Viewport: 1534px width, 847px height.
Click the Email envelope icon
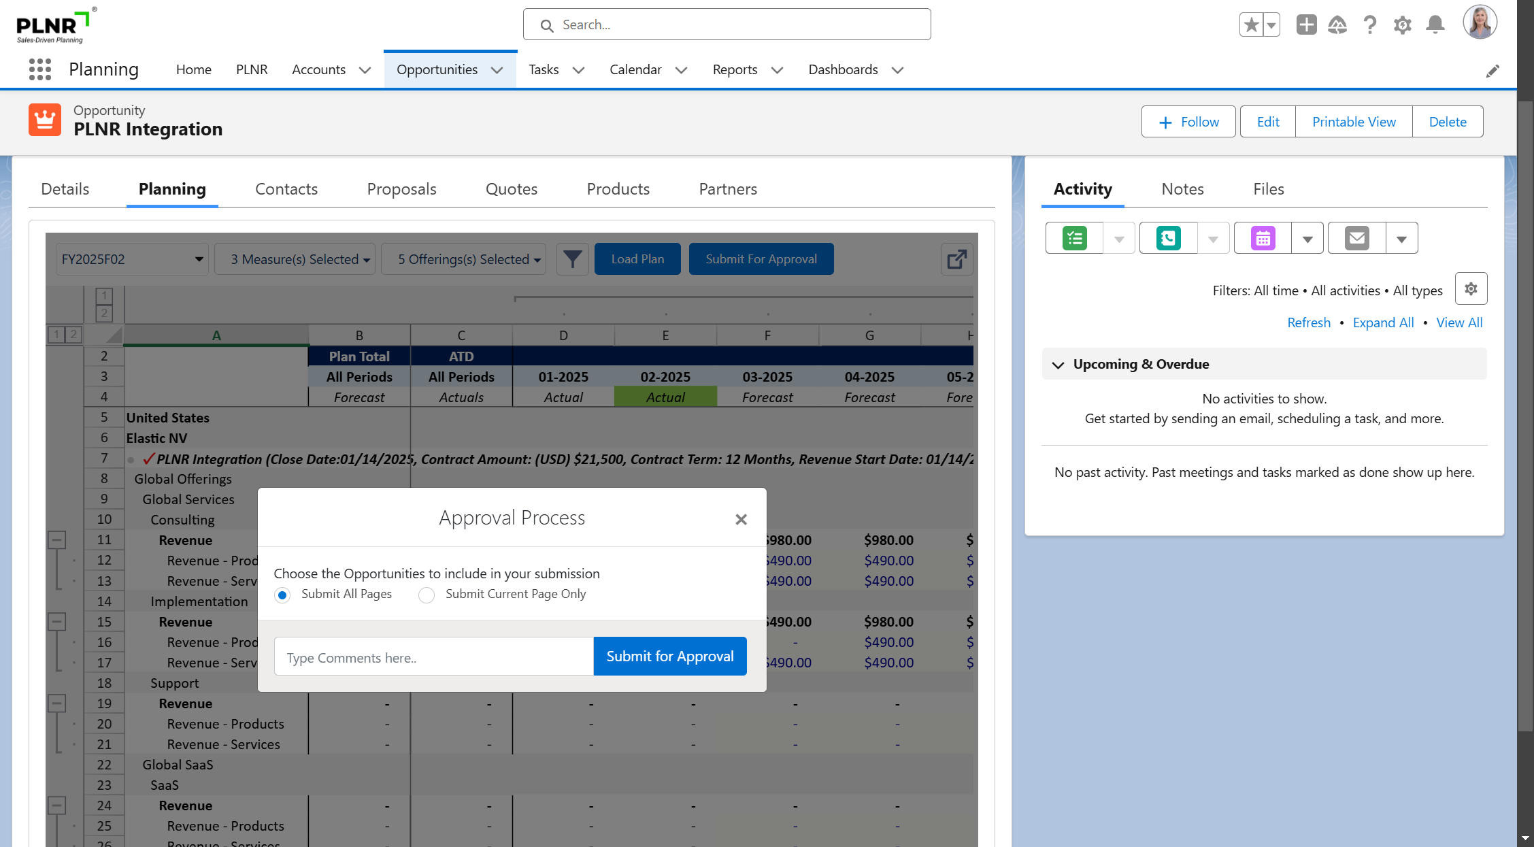1356,238
